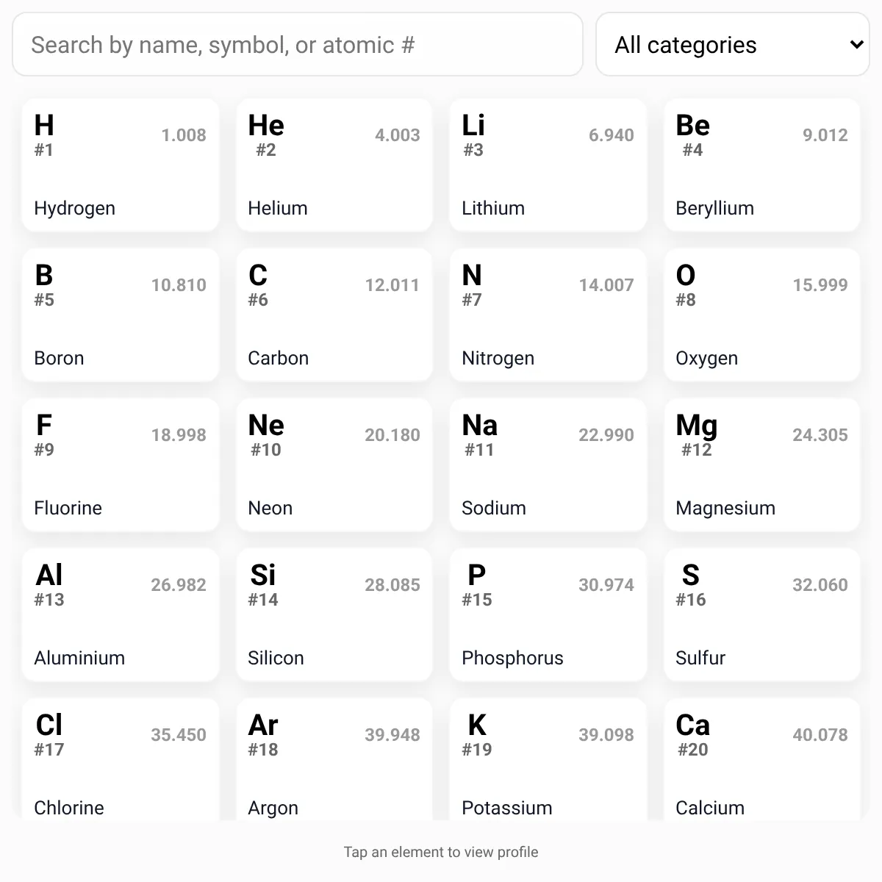
Task: Select the Fluorine card
Action: point(121,465)
